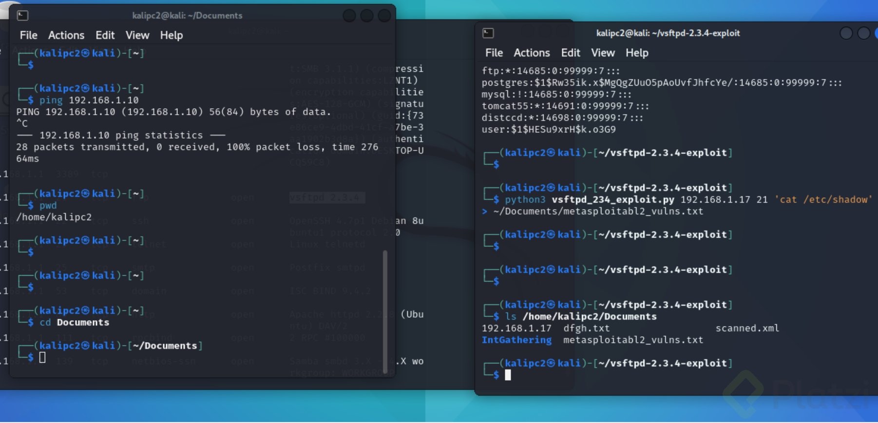Click the title 'kalipc2@kali: ~/Documents'
This screenshot has width=878, height=423.
[188, 16]
